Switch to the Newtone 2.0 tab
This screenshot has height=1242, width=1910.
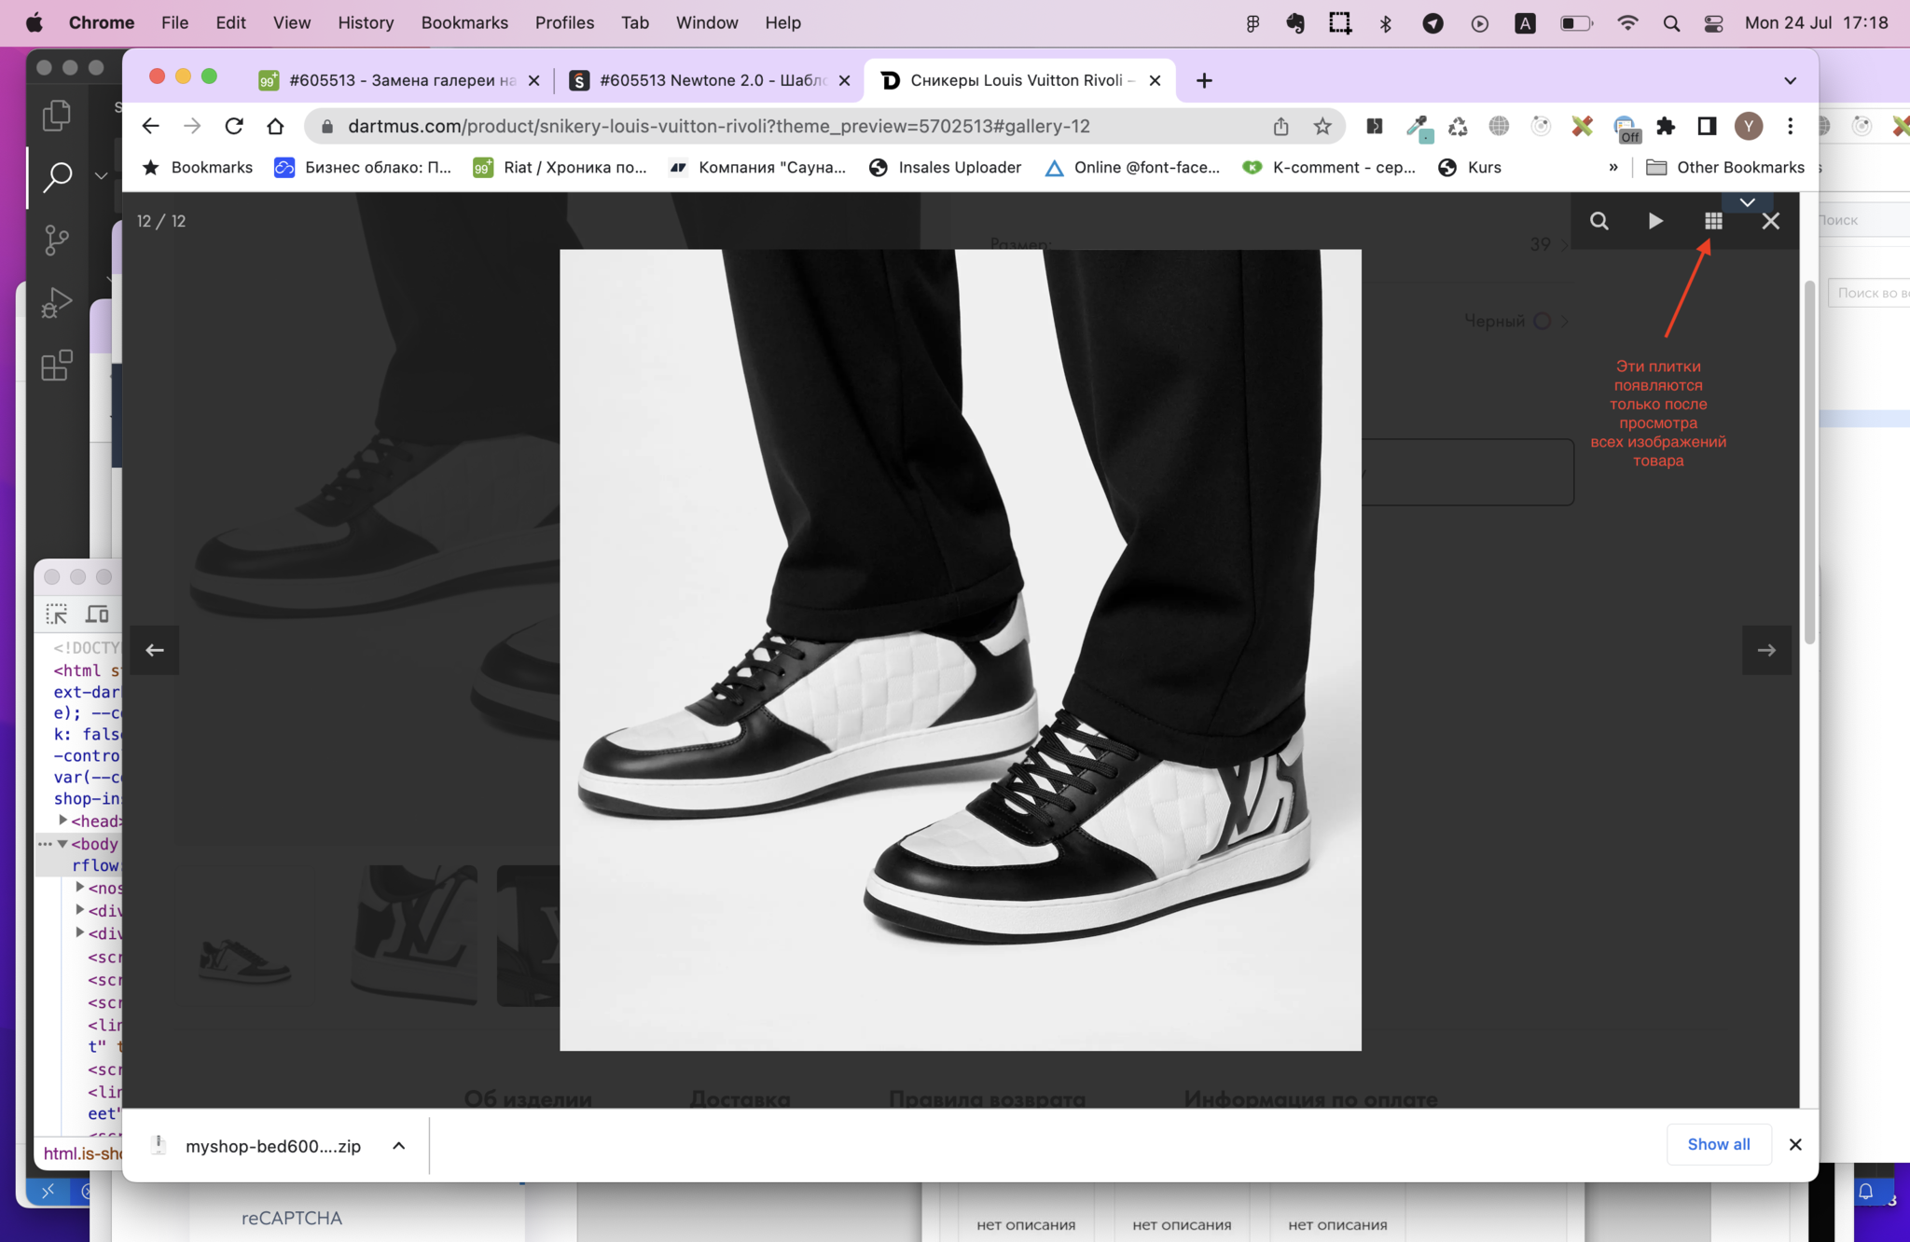pyautogui.click(x=711, y=80)
